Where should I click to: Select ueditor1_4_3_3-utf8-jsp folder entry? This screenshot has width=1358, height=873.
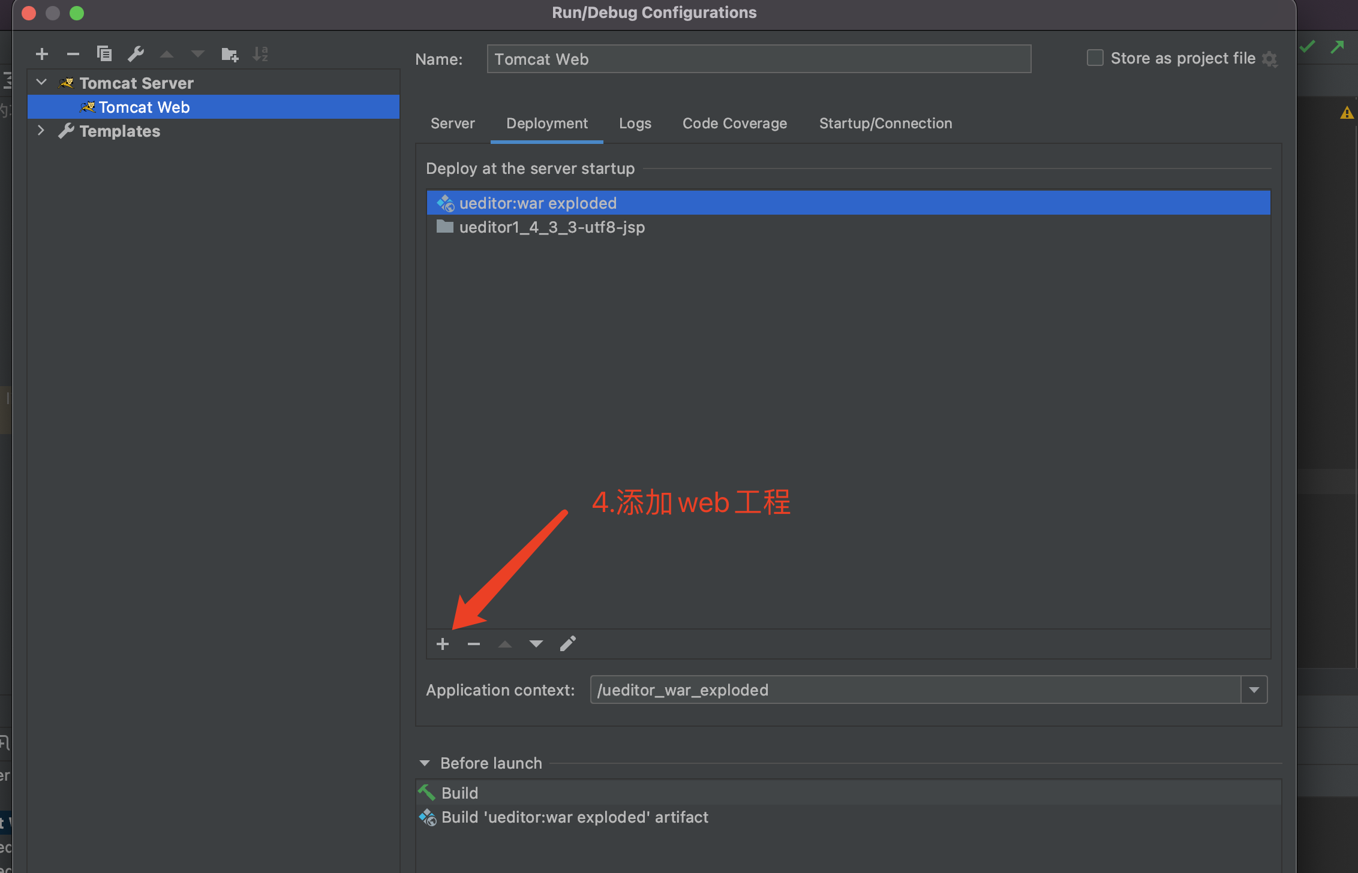point(849,227)
